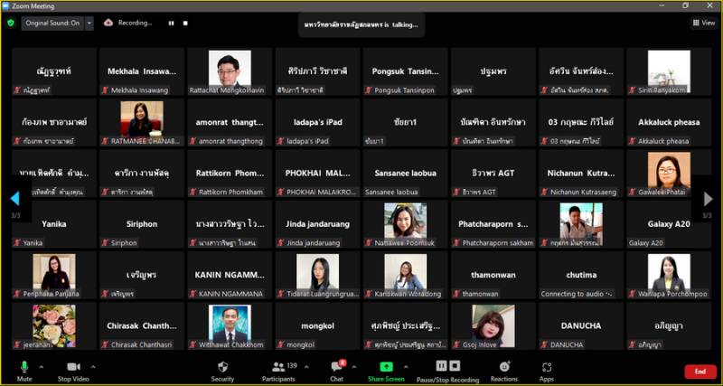Image resolution: width=723 pixels, height=386 pixels.
Task: Open the Apps panel
Action: pos(547,370)
